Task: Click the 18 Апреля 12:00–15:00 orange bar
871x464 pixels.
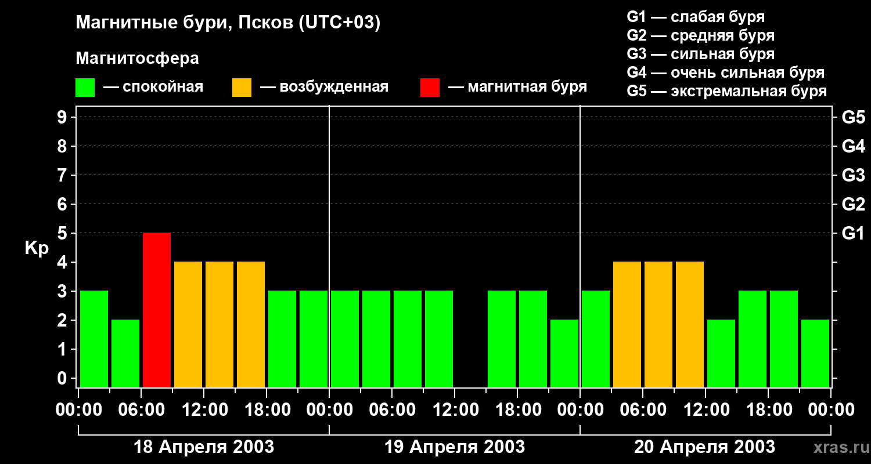Action: click(219, 324)
